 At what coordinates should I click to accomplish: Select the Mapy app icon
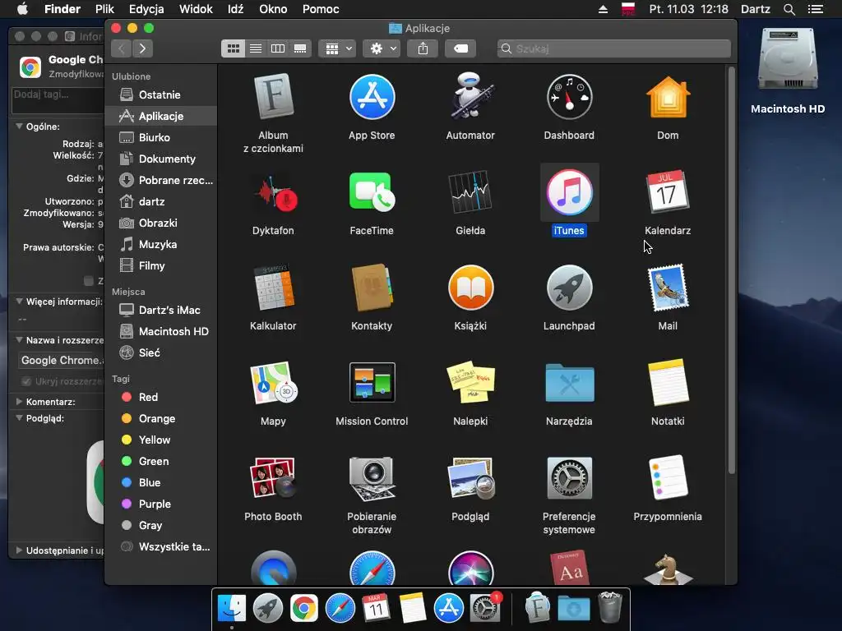point(273,383)
